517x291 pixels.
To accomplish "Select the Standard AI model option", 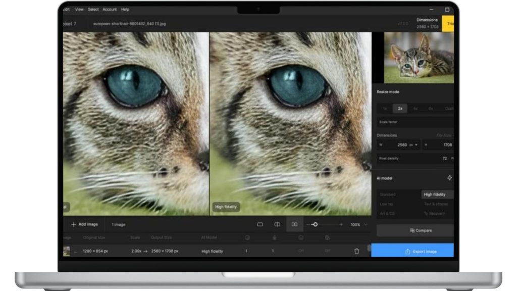I will [x=388, y=195].
